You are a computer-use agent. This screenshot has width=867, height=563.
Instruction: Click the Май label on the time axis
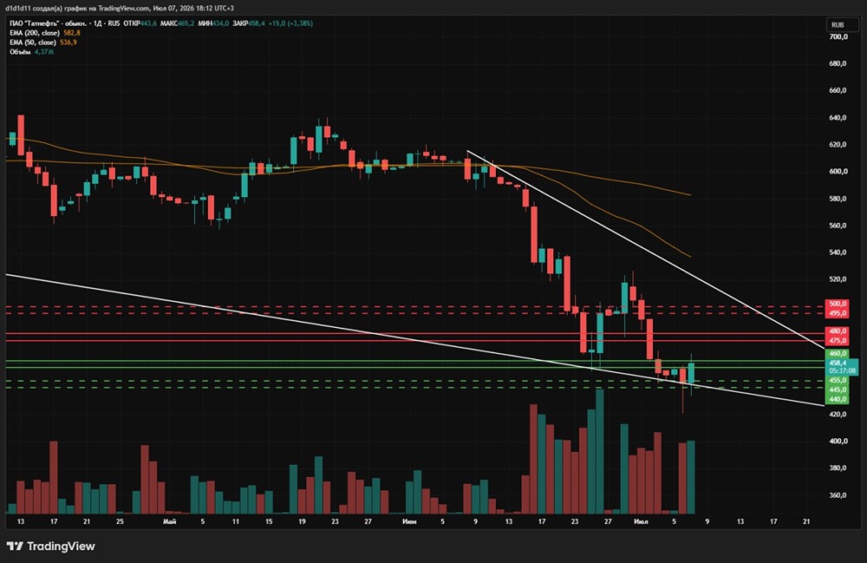pos(170,521)
